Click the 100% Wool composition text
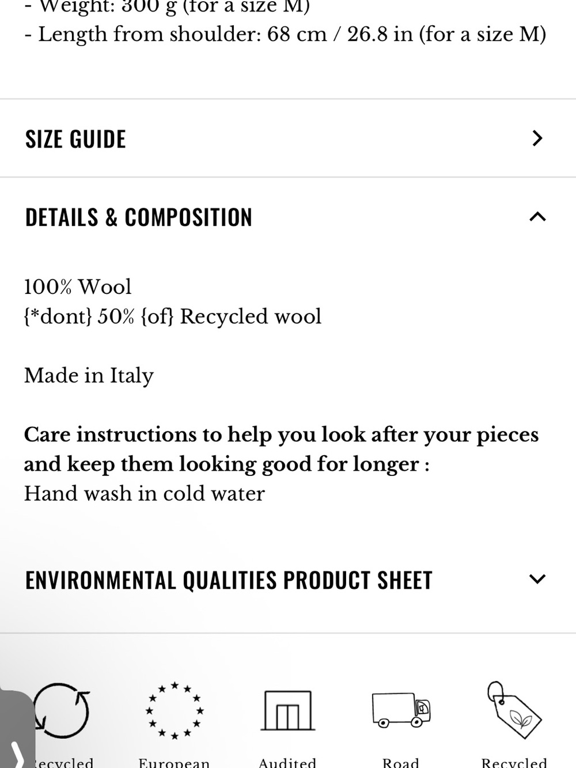Viewport: 576px width, 768px height. click(78, 287)
